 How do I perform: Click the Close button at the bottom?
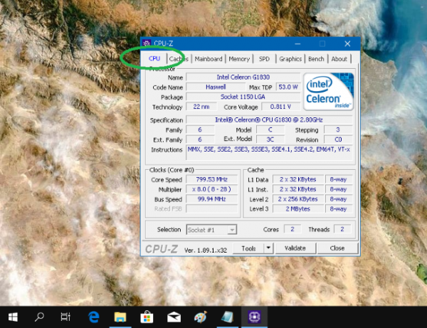(x=337, y=248)
